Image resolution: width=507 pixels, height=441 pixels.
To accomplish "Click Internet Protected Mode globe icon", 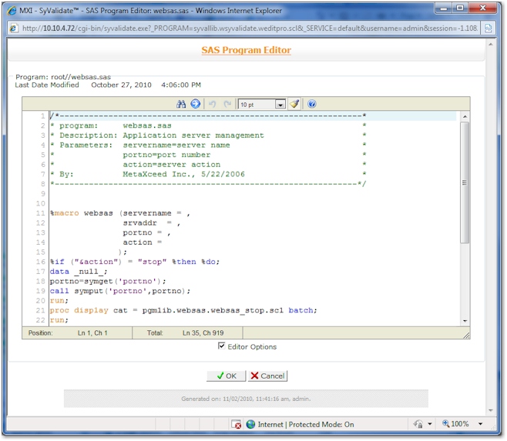I will pos(250,424).
